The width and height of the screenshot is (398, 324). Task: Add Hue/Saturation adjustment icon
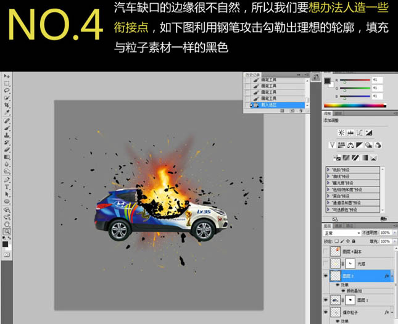click(x=341, y=145)
